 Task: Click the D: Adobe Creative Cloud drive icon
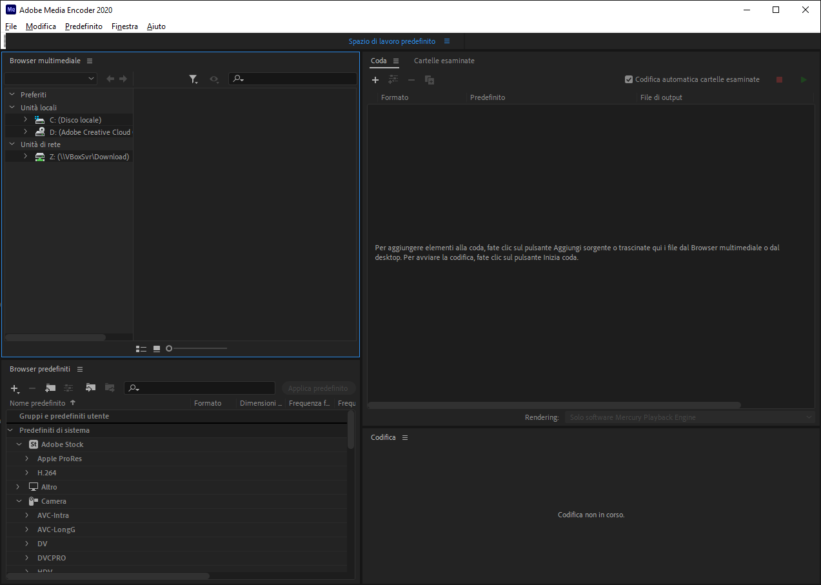(40, 132)
